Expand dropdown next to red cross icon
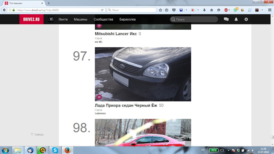Viewport: 274px width, 154px height. (198, 10)
